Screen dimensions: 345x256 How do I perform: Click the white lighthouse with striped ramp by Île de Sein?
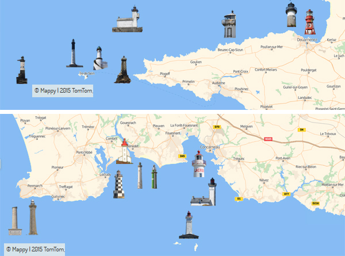(x=100, y=58)
